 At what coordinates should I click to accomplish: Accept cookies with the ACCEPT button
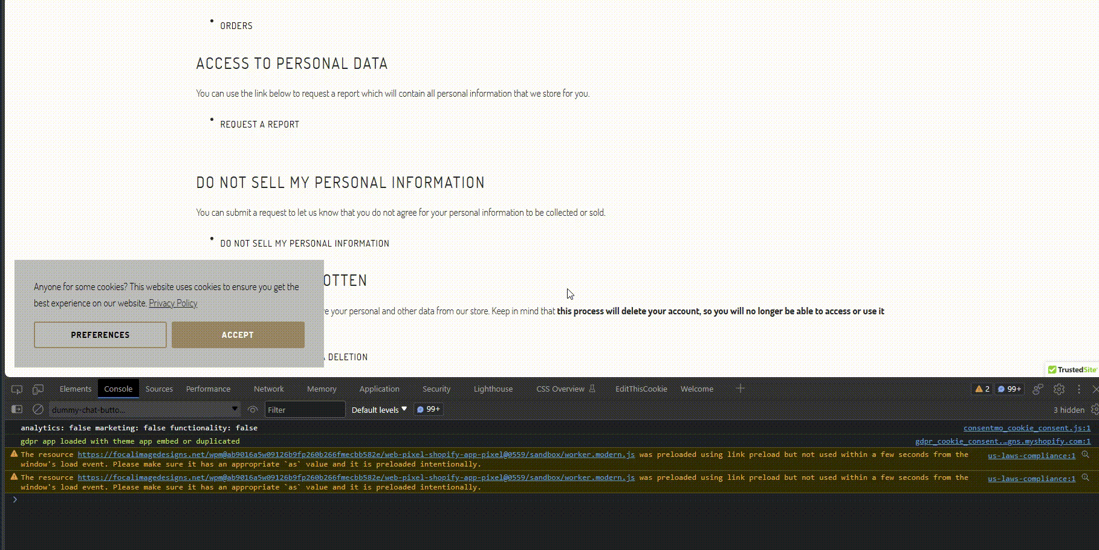(x=238, y=335)
